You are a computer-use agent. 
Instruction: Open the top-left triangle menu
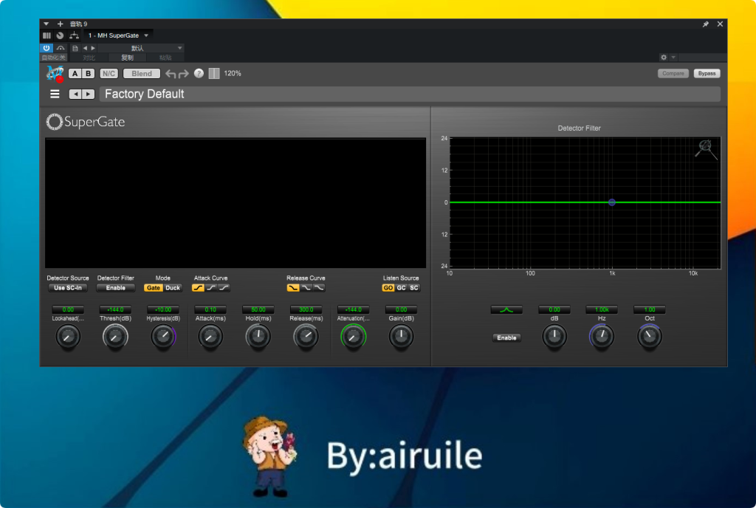tap(47, 24)
